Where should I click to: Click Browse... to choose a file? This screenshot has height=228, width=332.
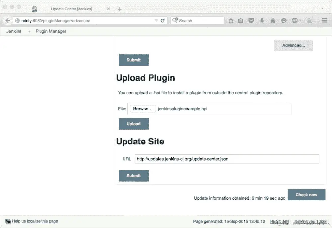[x=143, y=109]
